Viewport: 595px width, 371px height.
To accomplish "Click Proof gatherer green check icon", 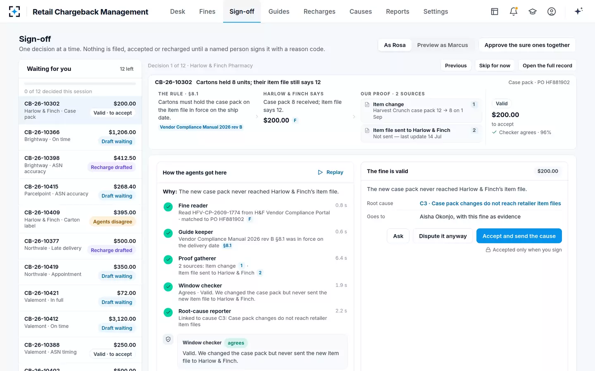I will click(168, 260).
